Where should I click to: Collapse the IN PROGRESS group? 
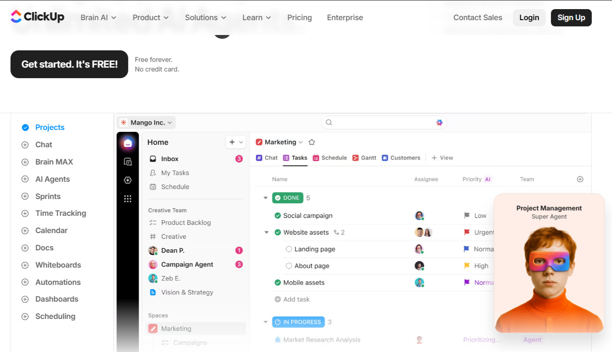pos(266,322)
